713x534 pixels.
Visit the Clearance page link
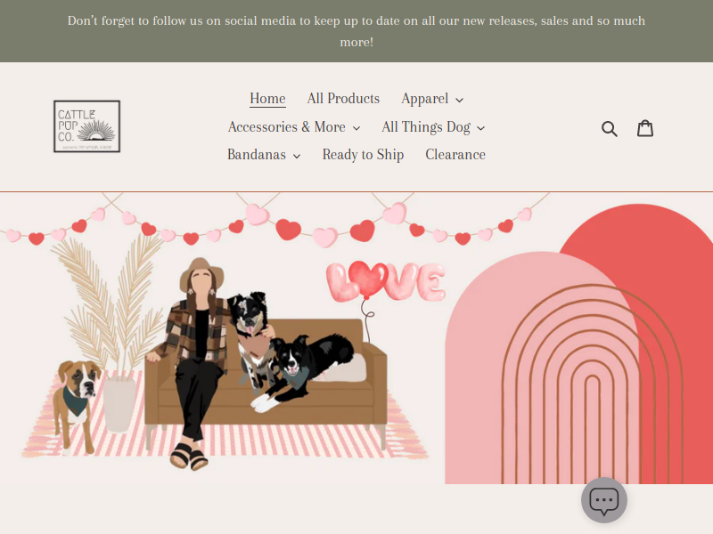[x=455, y=155]
